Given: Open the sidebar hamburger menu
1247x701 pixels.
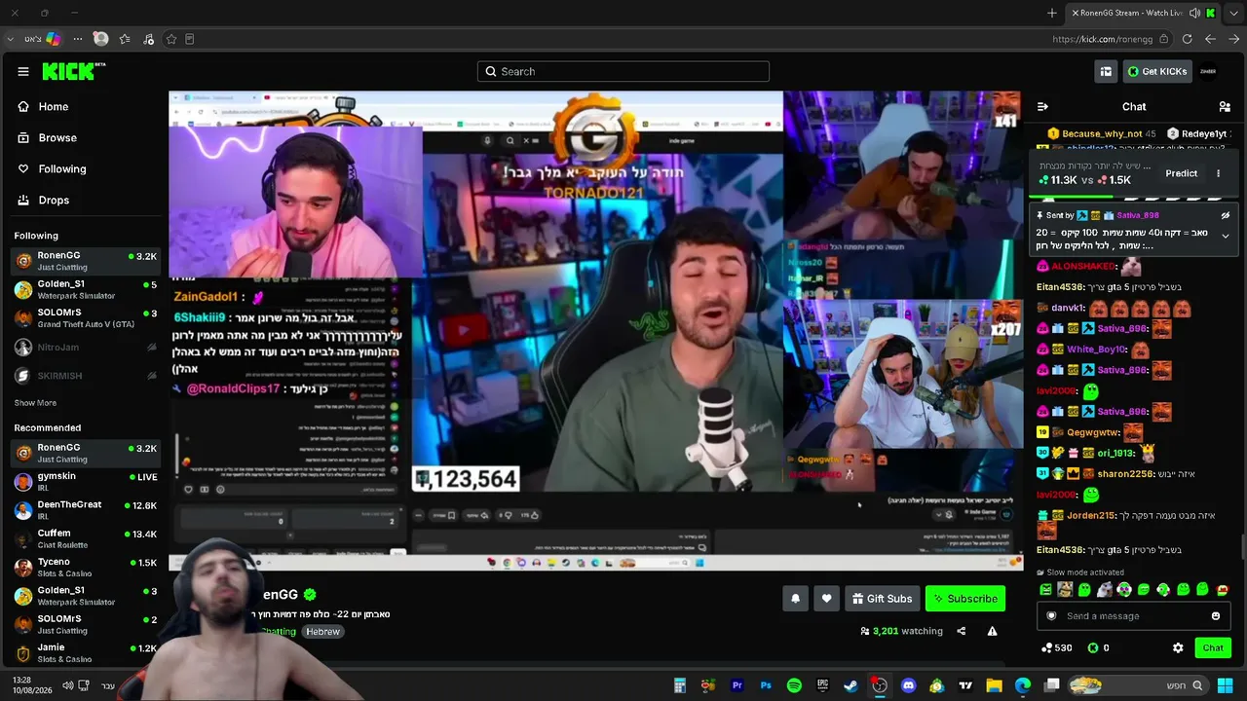Looking at the screenshot, I should coord(23,71).
